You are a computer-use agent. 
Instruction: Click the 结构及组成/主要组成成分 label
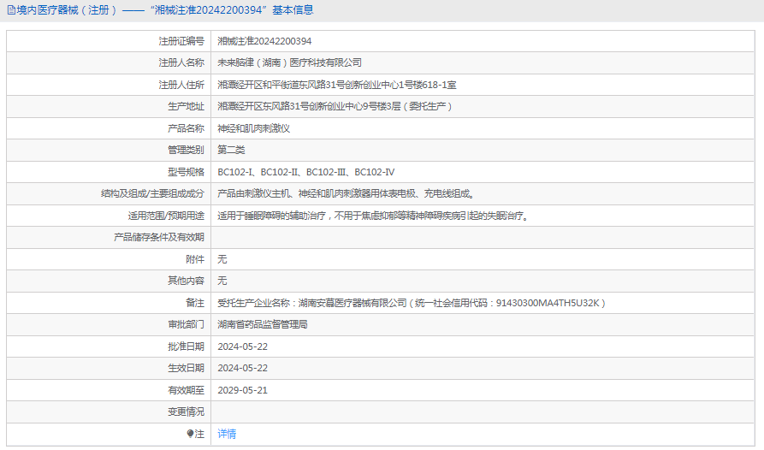click(x=152, y=193)
